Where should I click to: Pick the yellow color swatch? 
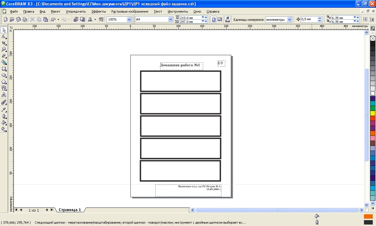coord(373,113)
